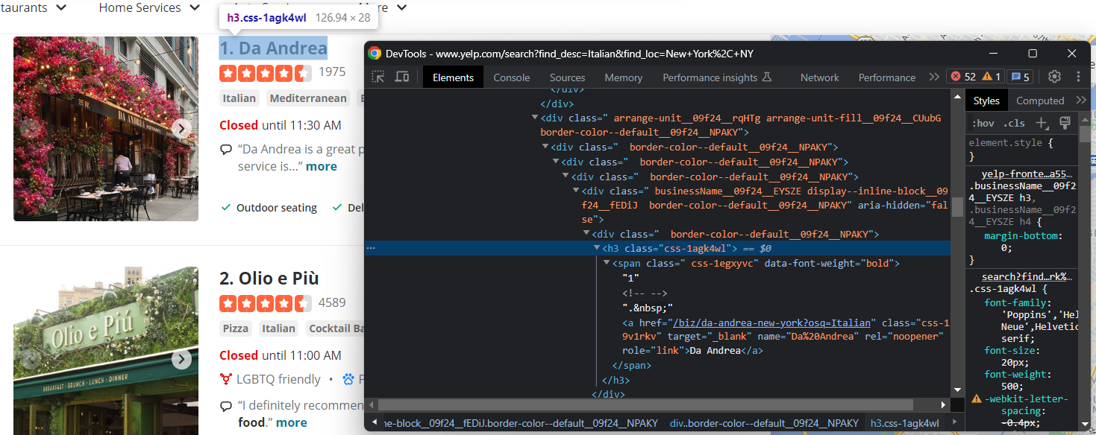Image resolution: width=1096 pixels, height=435 pixels.
Task: Activate the inspect element picker icon
Action: [x=378, y=77]
